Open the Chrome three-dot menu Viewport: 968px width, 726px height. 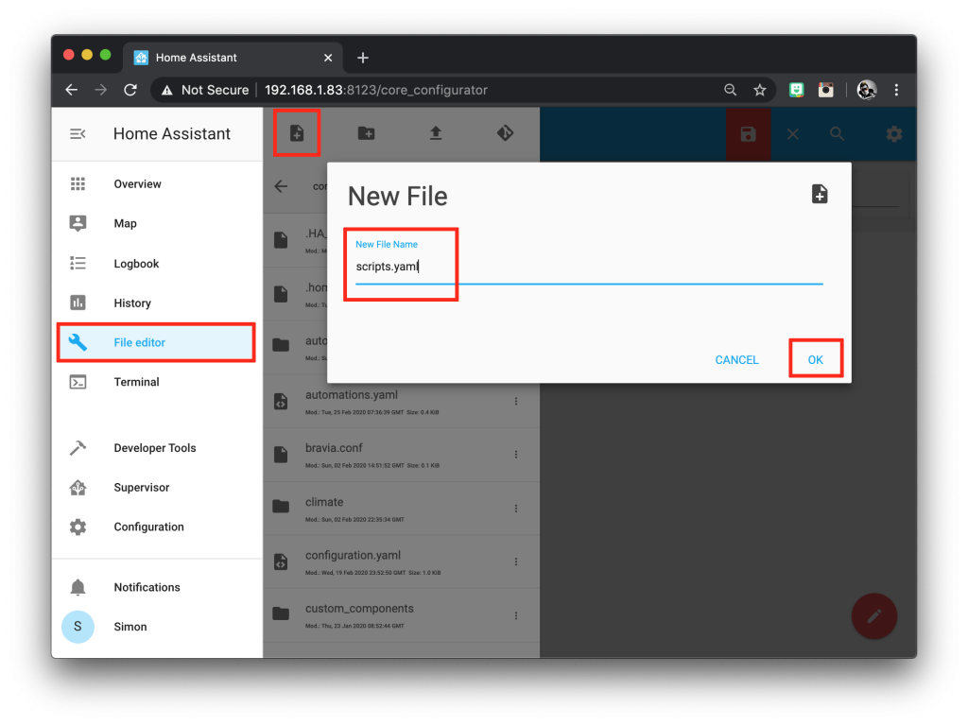click(896, 90)
